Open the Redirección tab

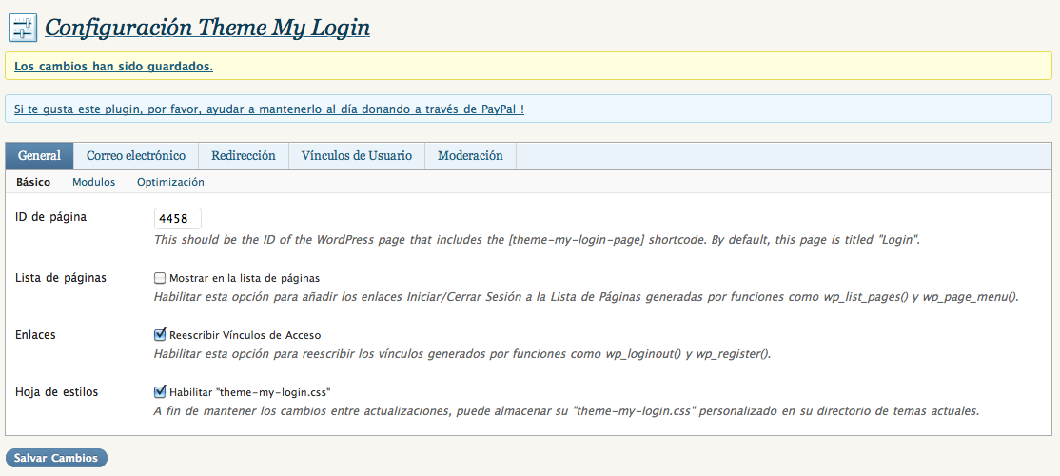coord(244,156)
